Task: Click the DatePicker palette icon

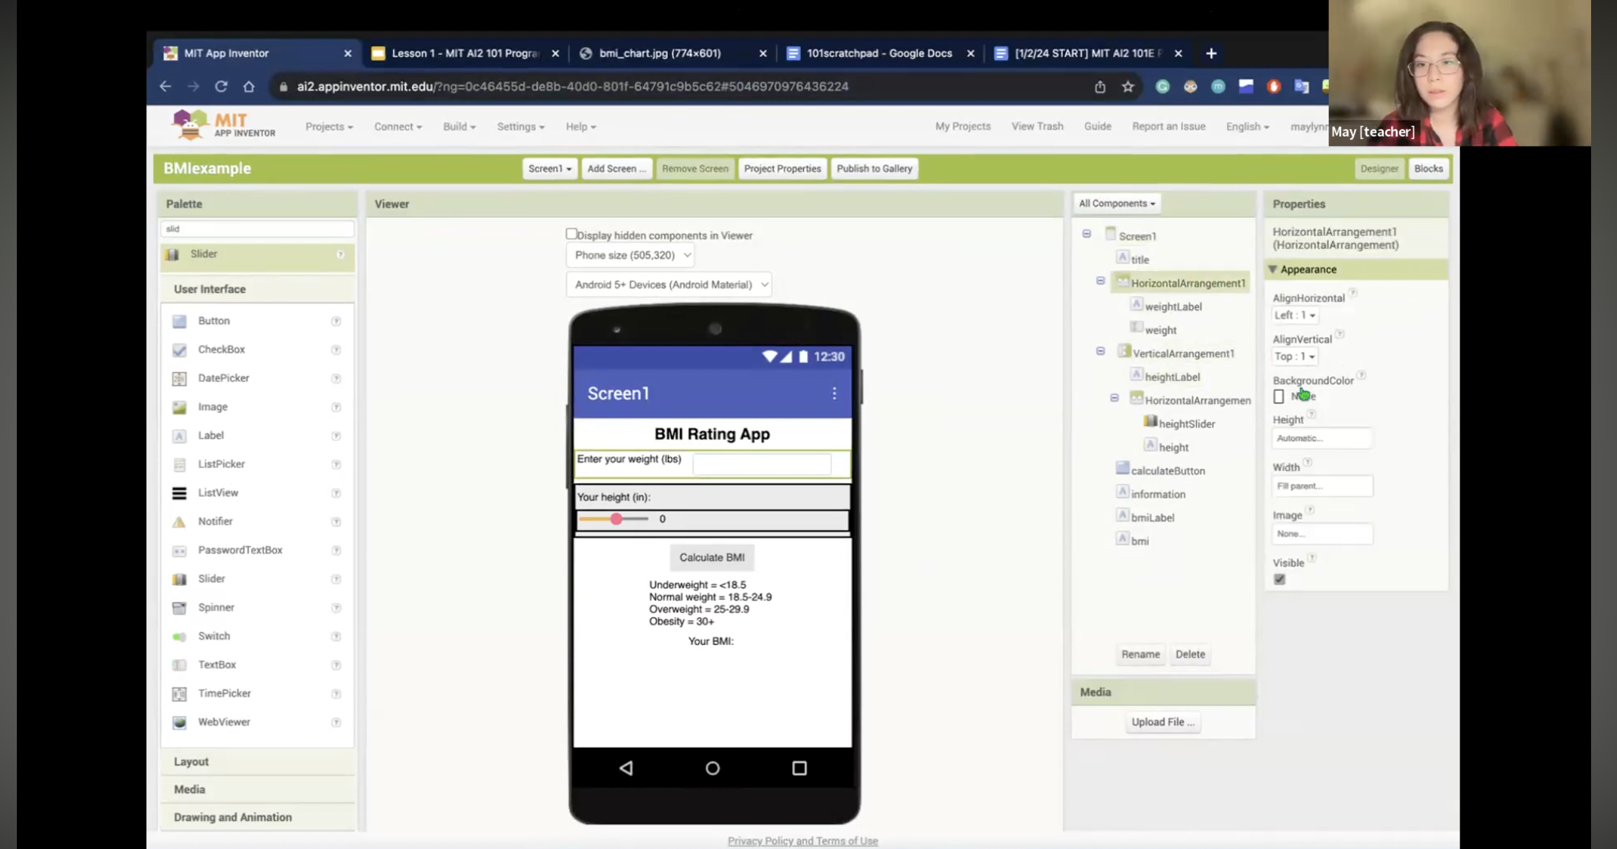Action: (179, 378)
